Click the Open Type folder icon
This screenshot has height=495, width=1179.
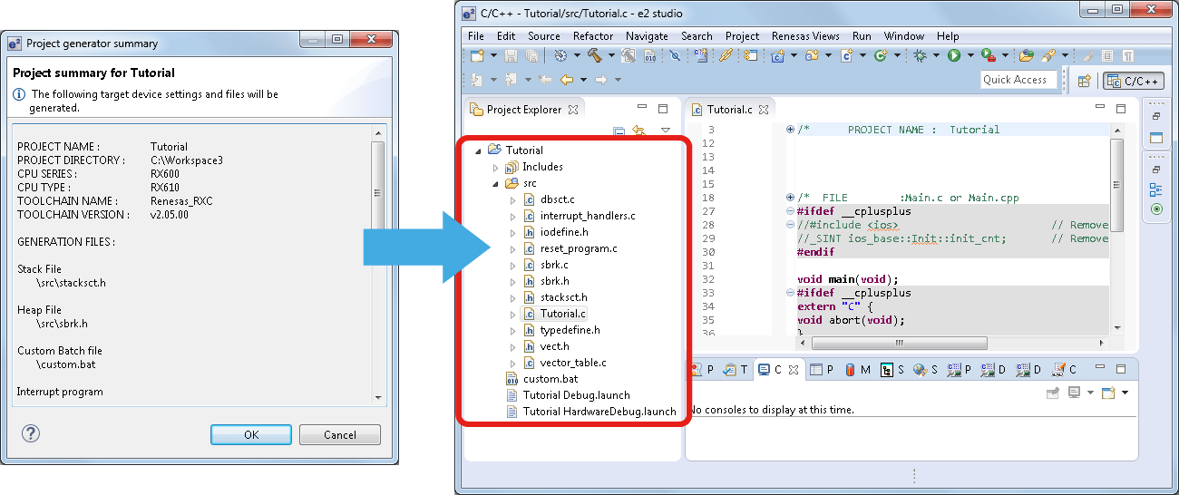pyautogui.click(x=1026, y=55)
